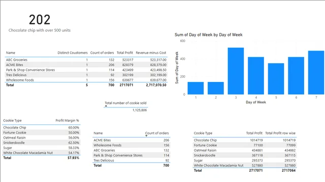Click the row-wise profit value 77099
This screenshot has width=325, height=182.
pyautogui.click(x=291, y=145)
